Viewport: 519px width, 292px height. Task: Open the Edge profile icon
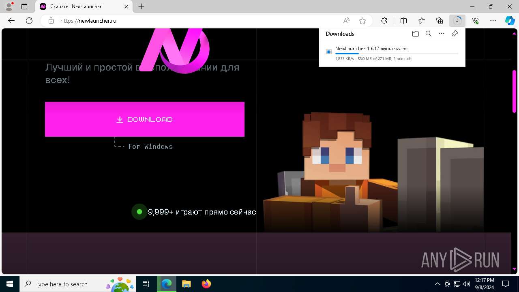click(x=9, y=6)
